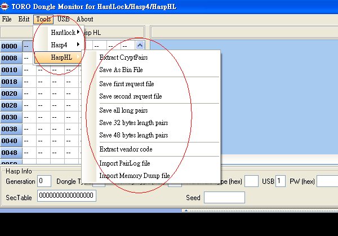Click the TORO application icon in title bar

[5, 6]
